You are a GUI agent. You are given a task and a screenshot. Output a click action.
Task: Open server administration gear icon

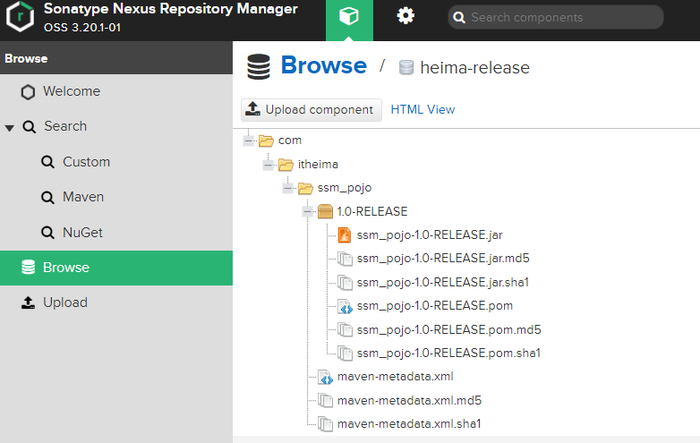tap(405, 16)
